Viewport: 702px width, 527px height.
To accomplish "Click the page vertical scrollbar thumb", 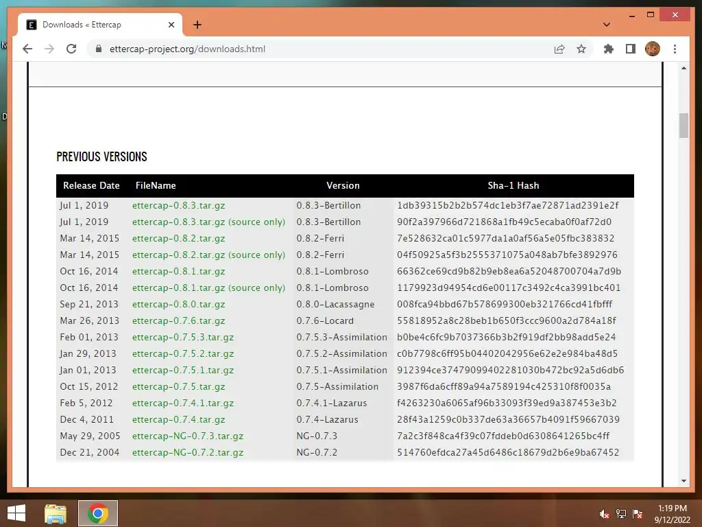I will click(683, 126).
